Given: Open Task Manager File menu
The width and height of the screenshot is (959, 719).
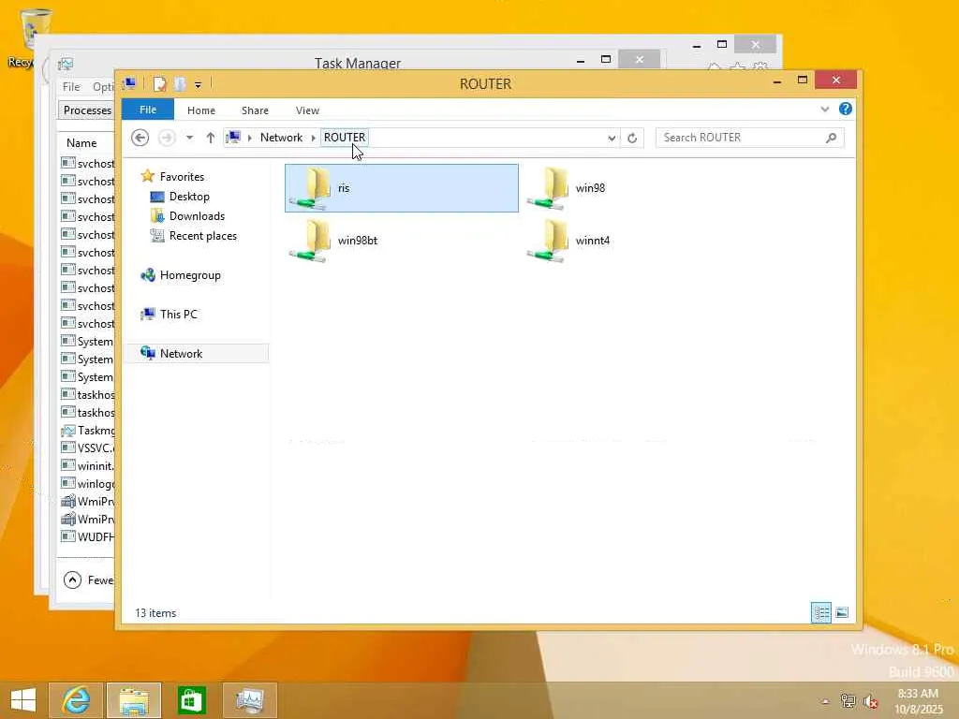Looking at the screenshot, I should click(71, 87).
